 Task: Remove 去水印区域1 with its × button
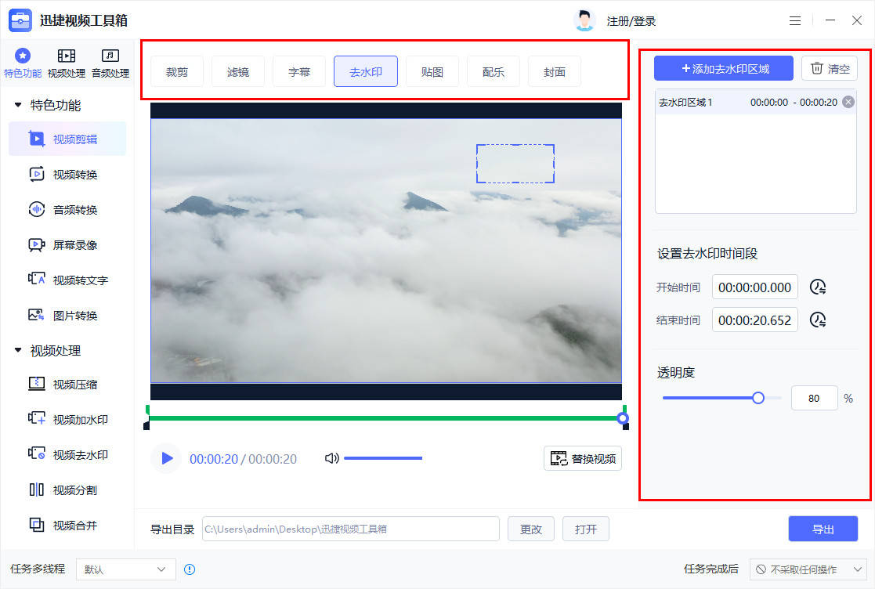[x=848, y=101]
